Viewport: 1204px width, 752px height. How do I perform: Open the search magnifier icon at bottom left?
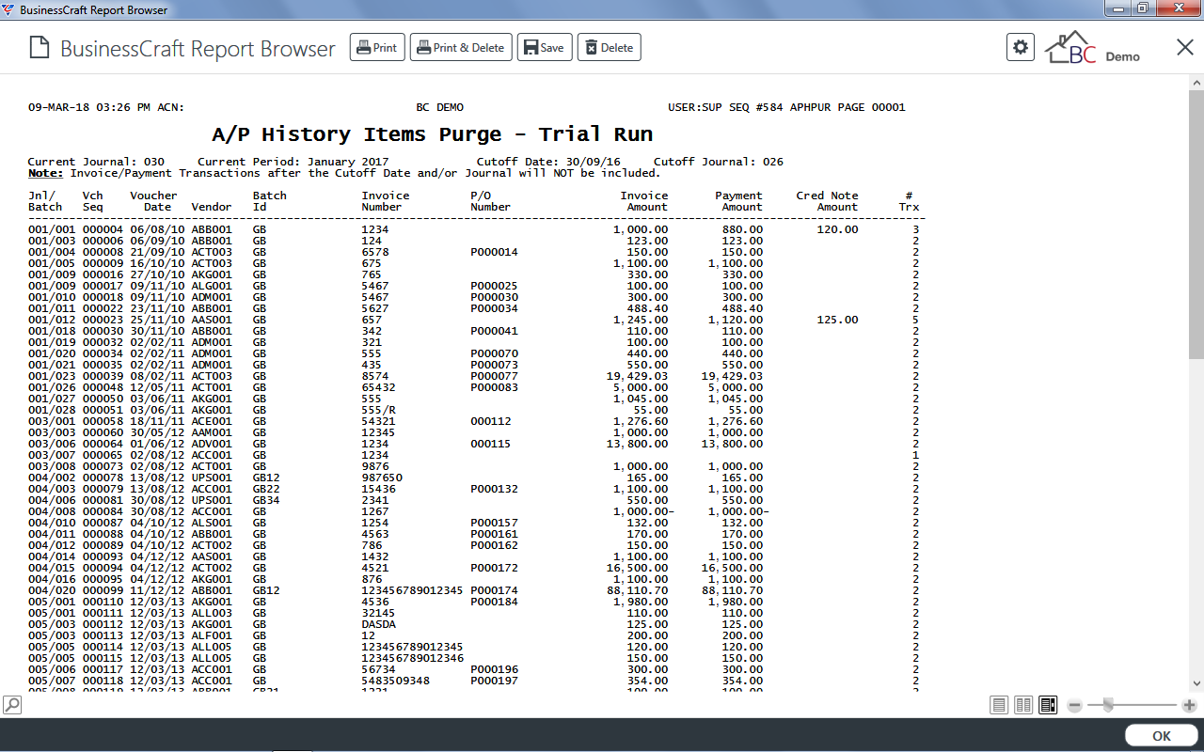tap(12, 704)
